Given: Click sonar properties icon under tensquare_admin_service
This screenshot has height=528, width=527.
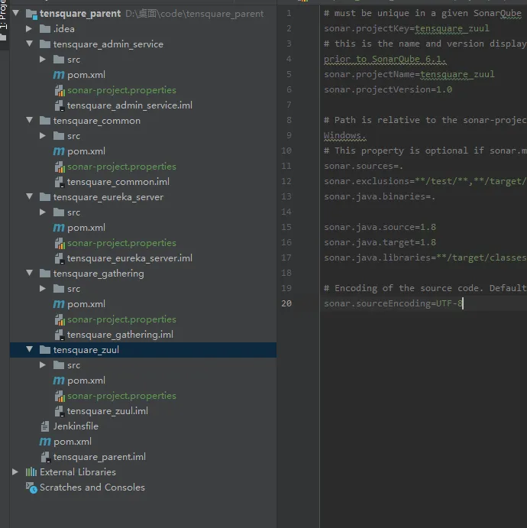Looking at the screenshot, I should tap(60, 90).
